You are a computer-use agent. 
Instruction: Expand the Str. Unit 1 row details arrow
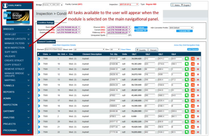(x=39, y=59)
